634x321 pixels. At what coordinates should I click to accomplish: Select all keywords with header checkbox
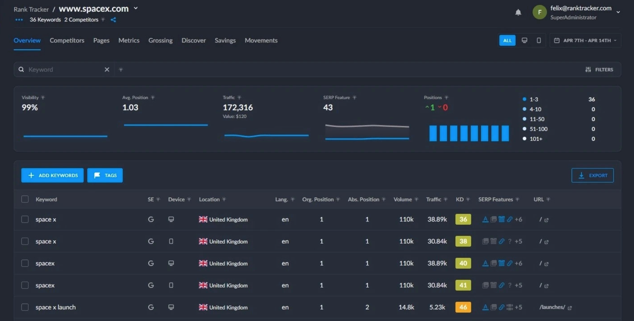(x=25, y=199)
